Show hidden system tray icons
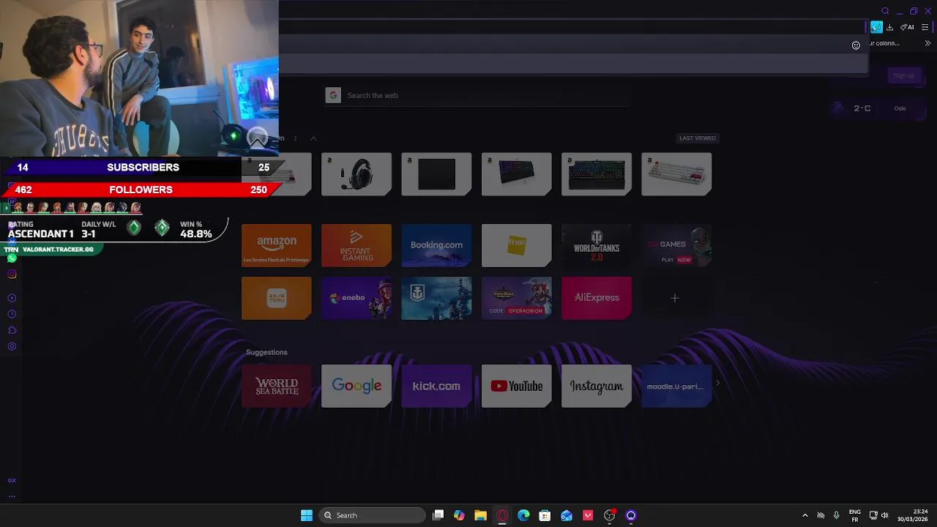Image resolution: width=937 pixels, height=527 pixels. coord(805,515)
